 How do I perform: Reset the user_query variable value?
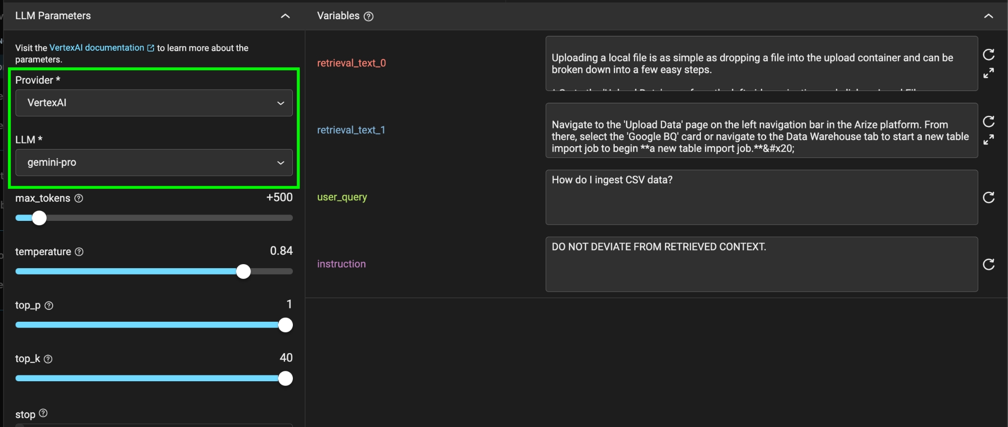[988, 197]
